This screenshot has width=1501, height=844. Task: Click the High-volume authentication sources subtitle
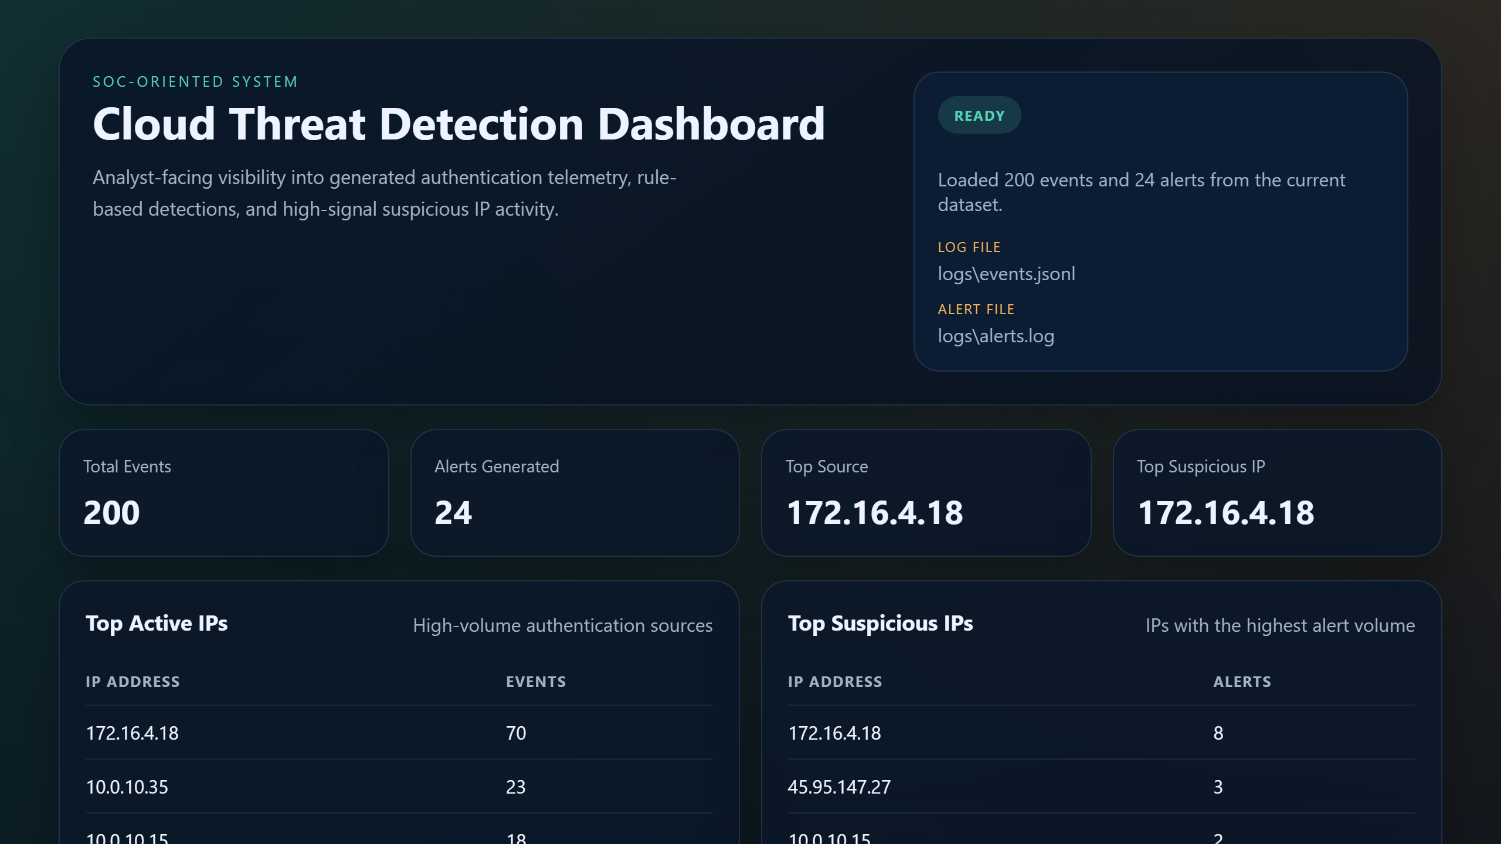(563, 625)
